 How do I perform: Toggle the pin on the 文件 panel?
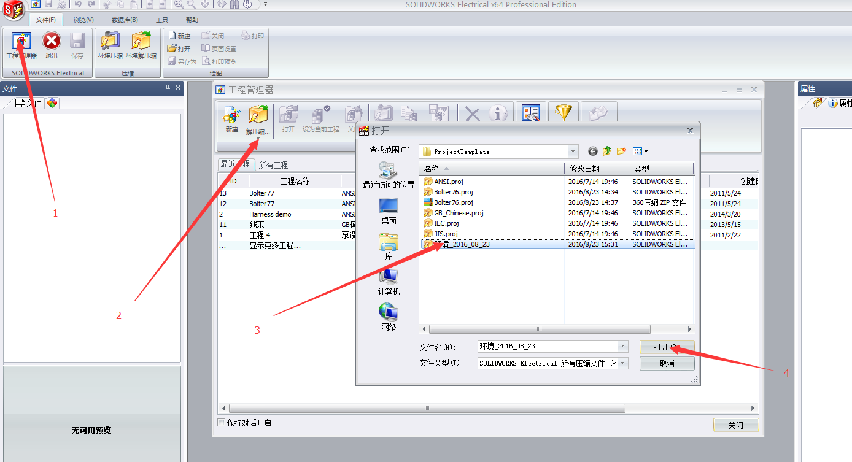pos(168,88)
